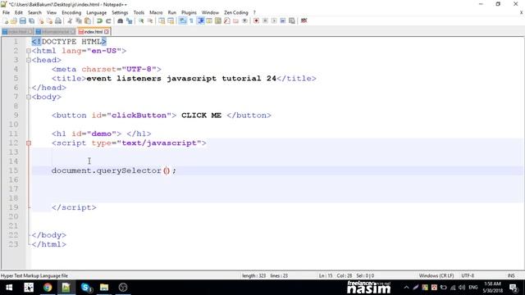This screenshot has height=295, width=525.
Task: Create a new file with toolbar New icon
Action: [6, 20]
